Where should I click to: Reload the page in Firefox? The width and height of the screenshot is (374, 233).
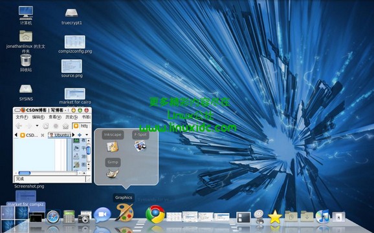tap(45, 126)
